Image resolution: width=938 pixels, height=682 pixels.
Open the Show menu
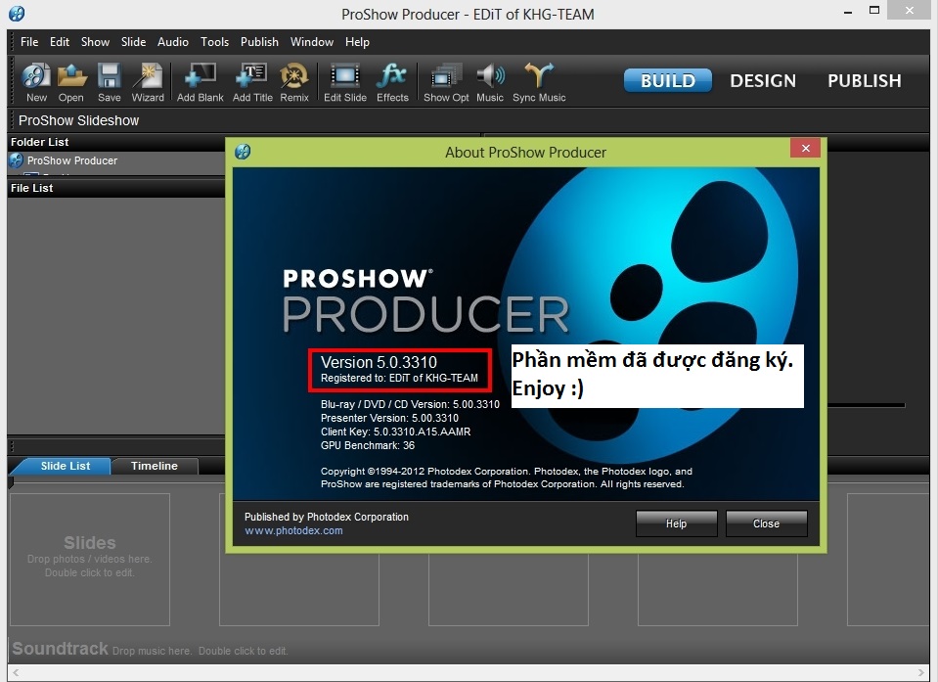click(95, 42)
